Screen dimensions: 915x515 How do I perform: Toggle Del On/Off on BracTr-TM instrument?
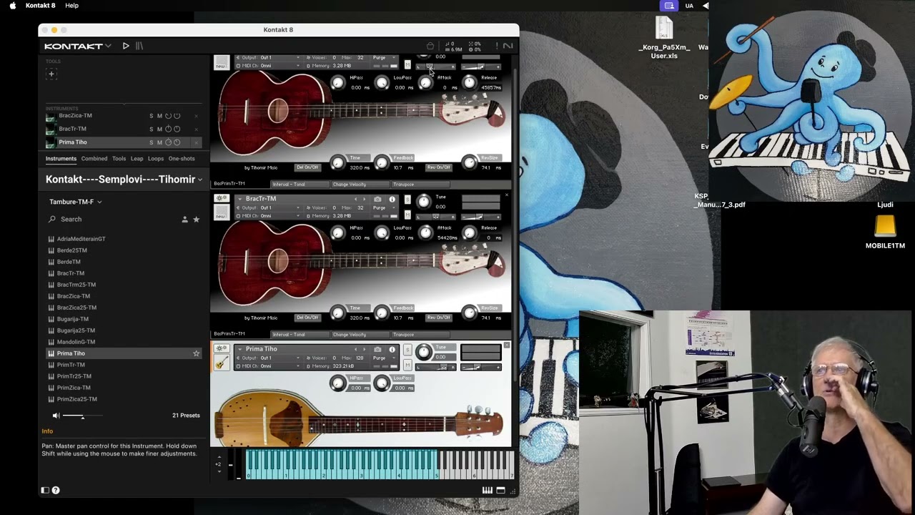[307, 318]
